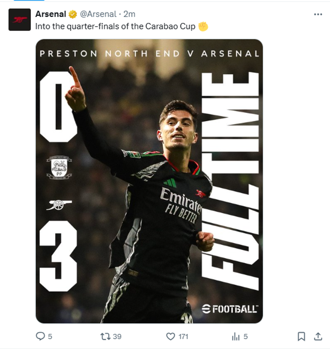This screenshot has width=330, height=349.
Task: Click the quarter-finals Carabao Cup tweet text
Action: 115,26
